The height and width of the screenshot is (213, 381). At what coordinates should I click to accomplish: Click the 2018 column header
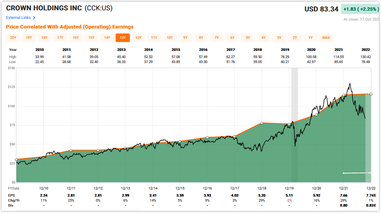[x=258, y=50]
